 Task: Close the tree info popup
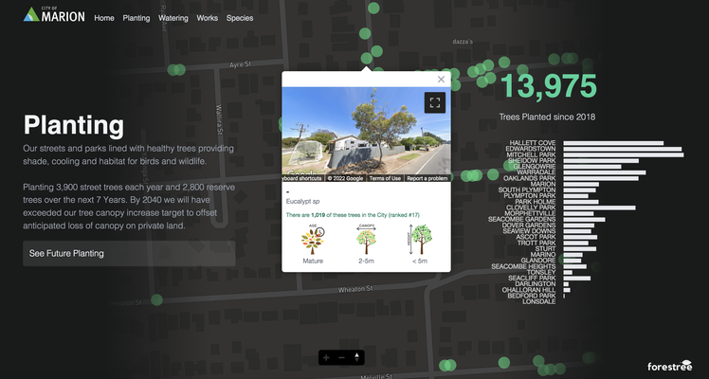pos(441,80)
